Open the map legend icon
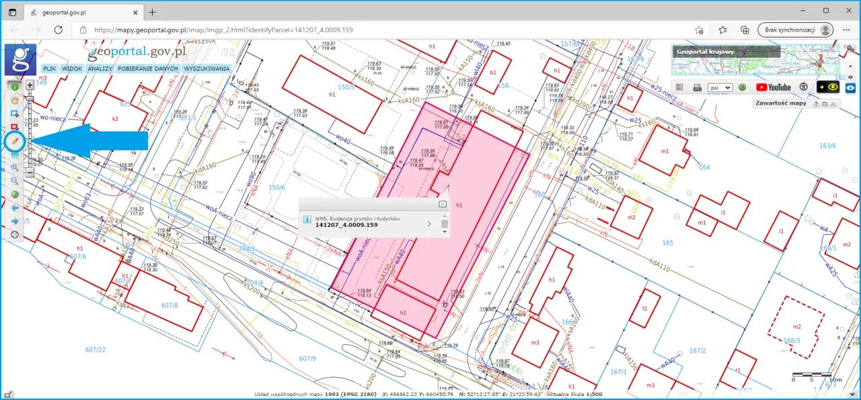This screenshot has height=400, width=861. pyautogui.click(x=679, y=87)
